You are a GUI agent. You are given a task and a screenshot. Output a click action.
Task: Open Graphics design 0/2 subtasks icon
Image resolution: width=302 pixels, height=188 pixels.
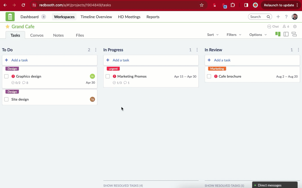pyautogui.click(x=13, y=83)
